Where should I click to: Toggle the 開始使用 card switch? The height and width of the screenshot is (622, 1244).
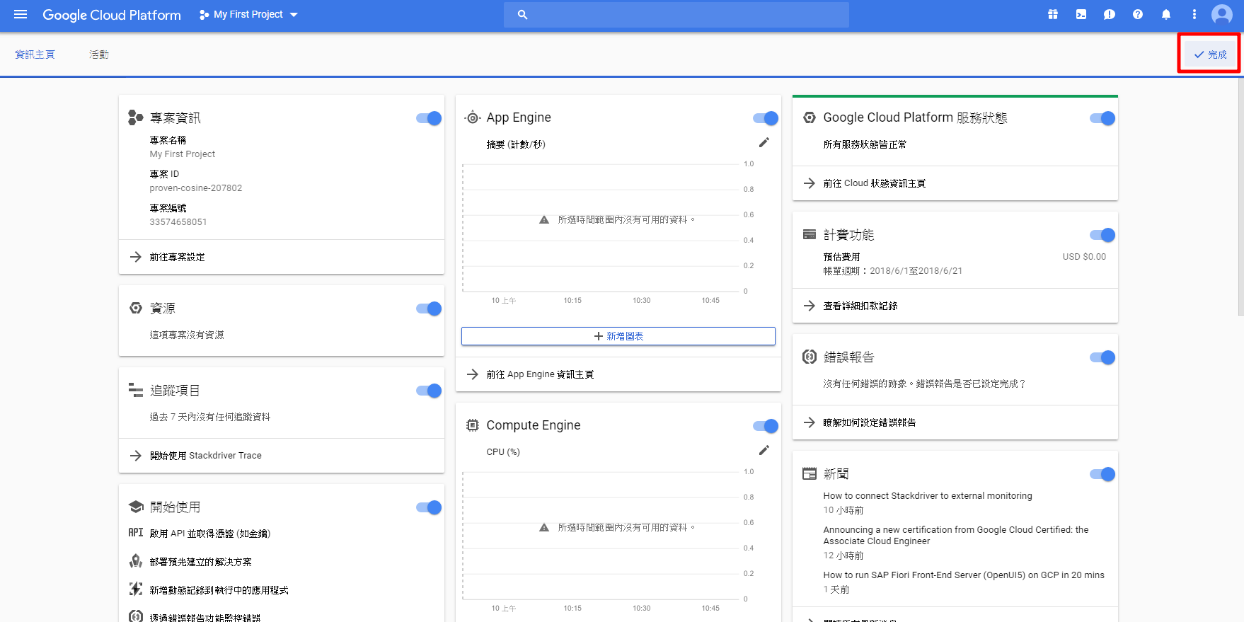click(x=429, y=507)
